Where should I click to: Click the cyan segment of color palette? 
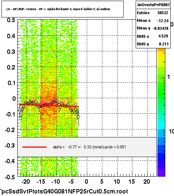point(161,125)
